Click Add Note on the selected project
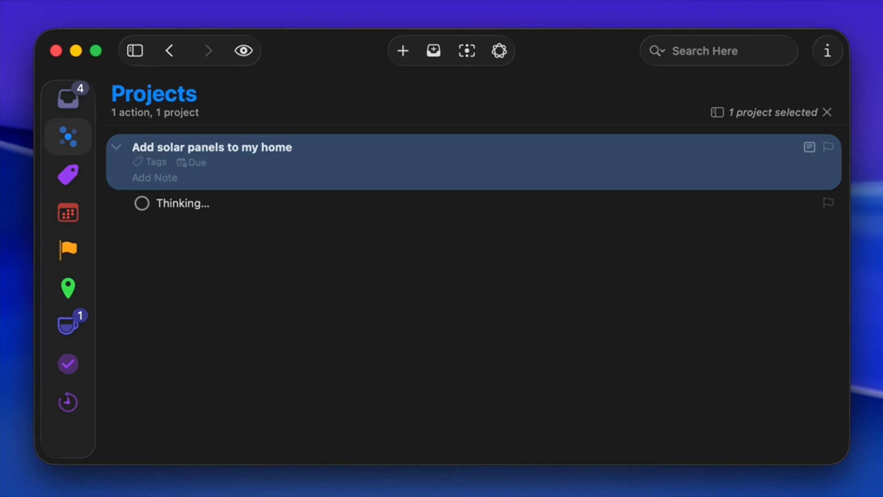 [x=155, y=178]
